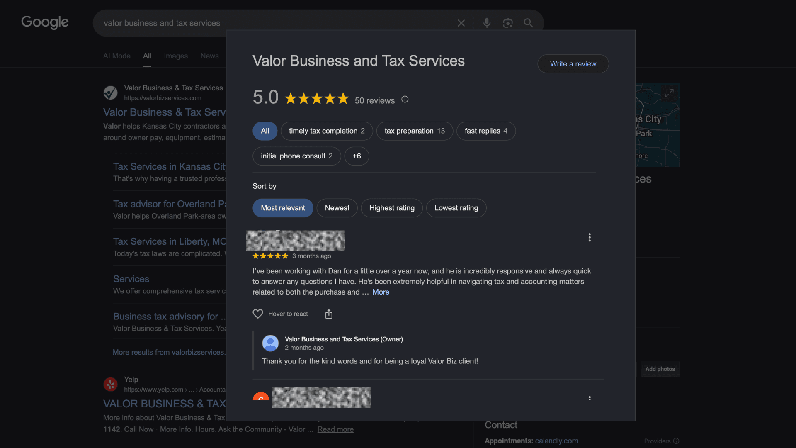The width and height of the screenshot is (796, 448).
Task: Click Providers info icon
Action: (x=676, y=441)
